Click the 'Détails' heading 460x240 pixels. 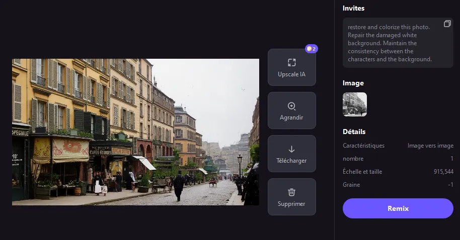click(354, 132)
